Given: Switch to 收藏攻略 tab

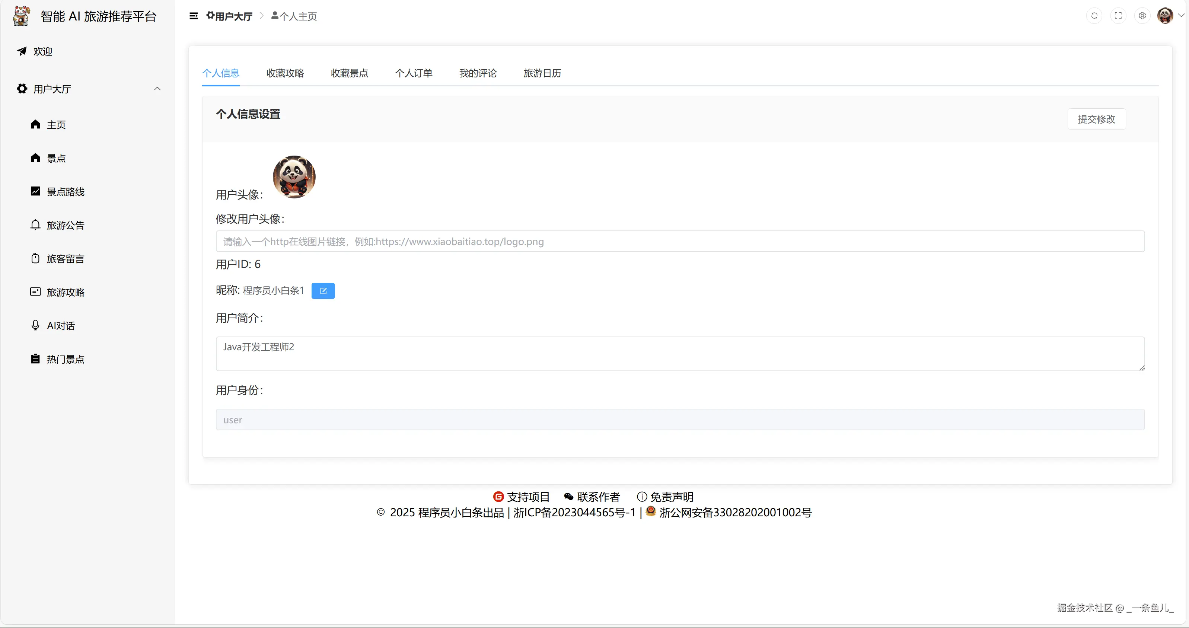Looking at the screenshot, I should coord(285,73).
